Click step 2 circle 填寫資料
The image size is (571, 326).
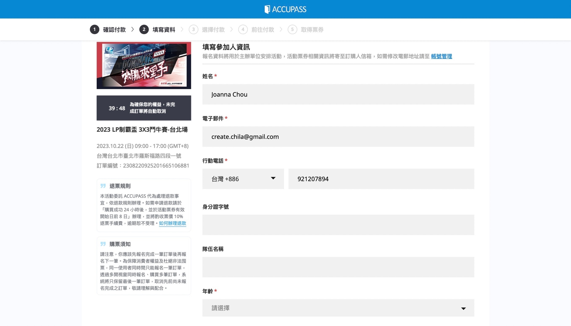(144, 29)
